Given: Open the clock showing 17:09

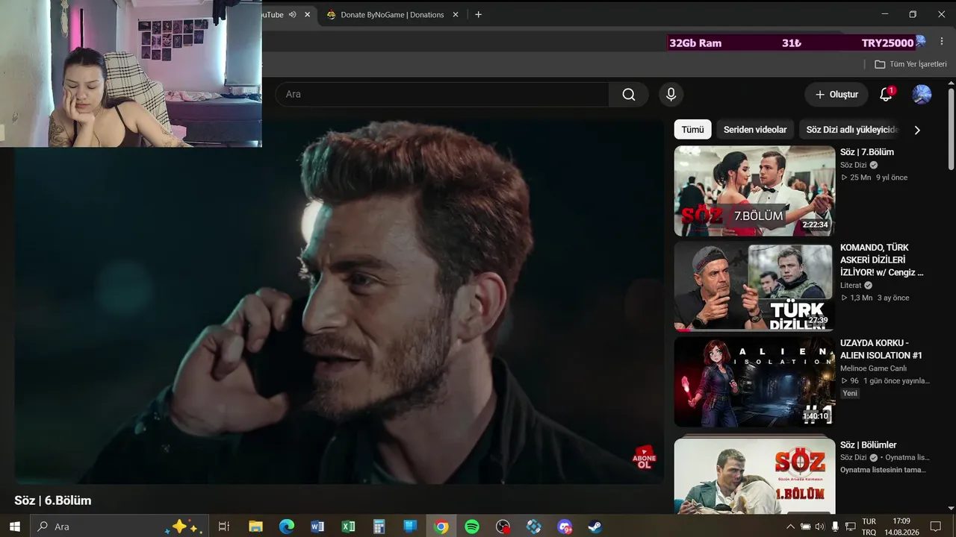Looking at the screenshot, I should (901, 527).
